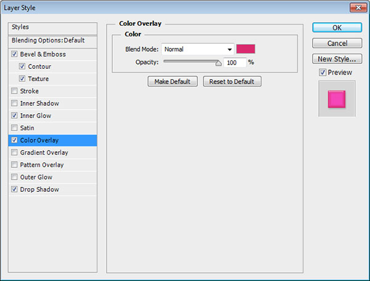Select the Drop Shadow label
370x281 pixels.
point(39,189)
